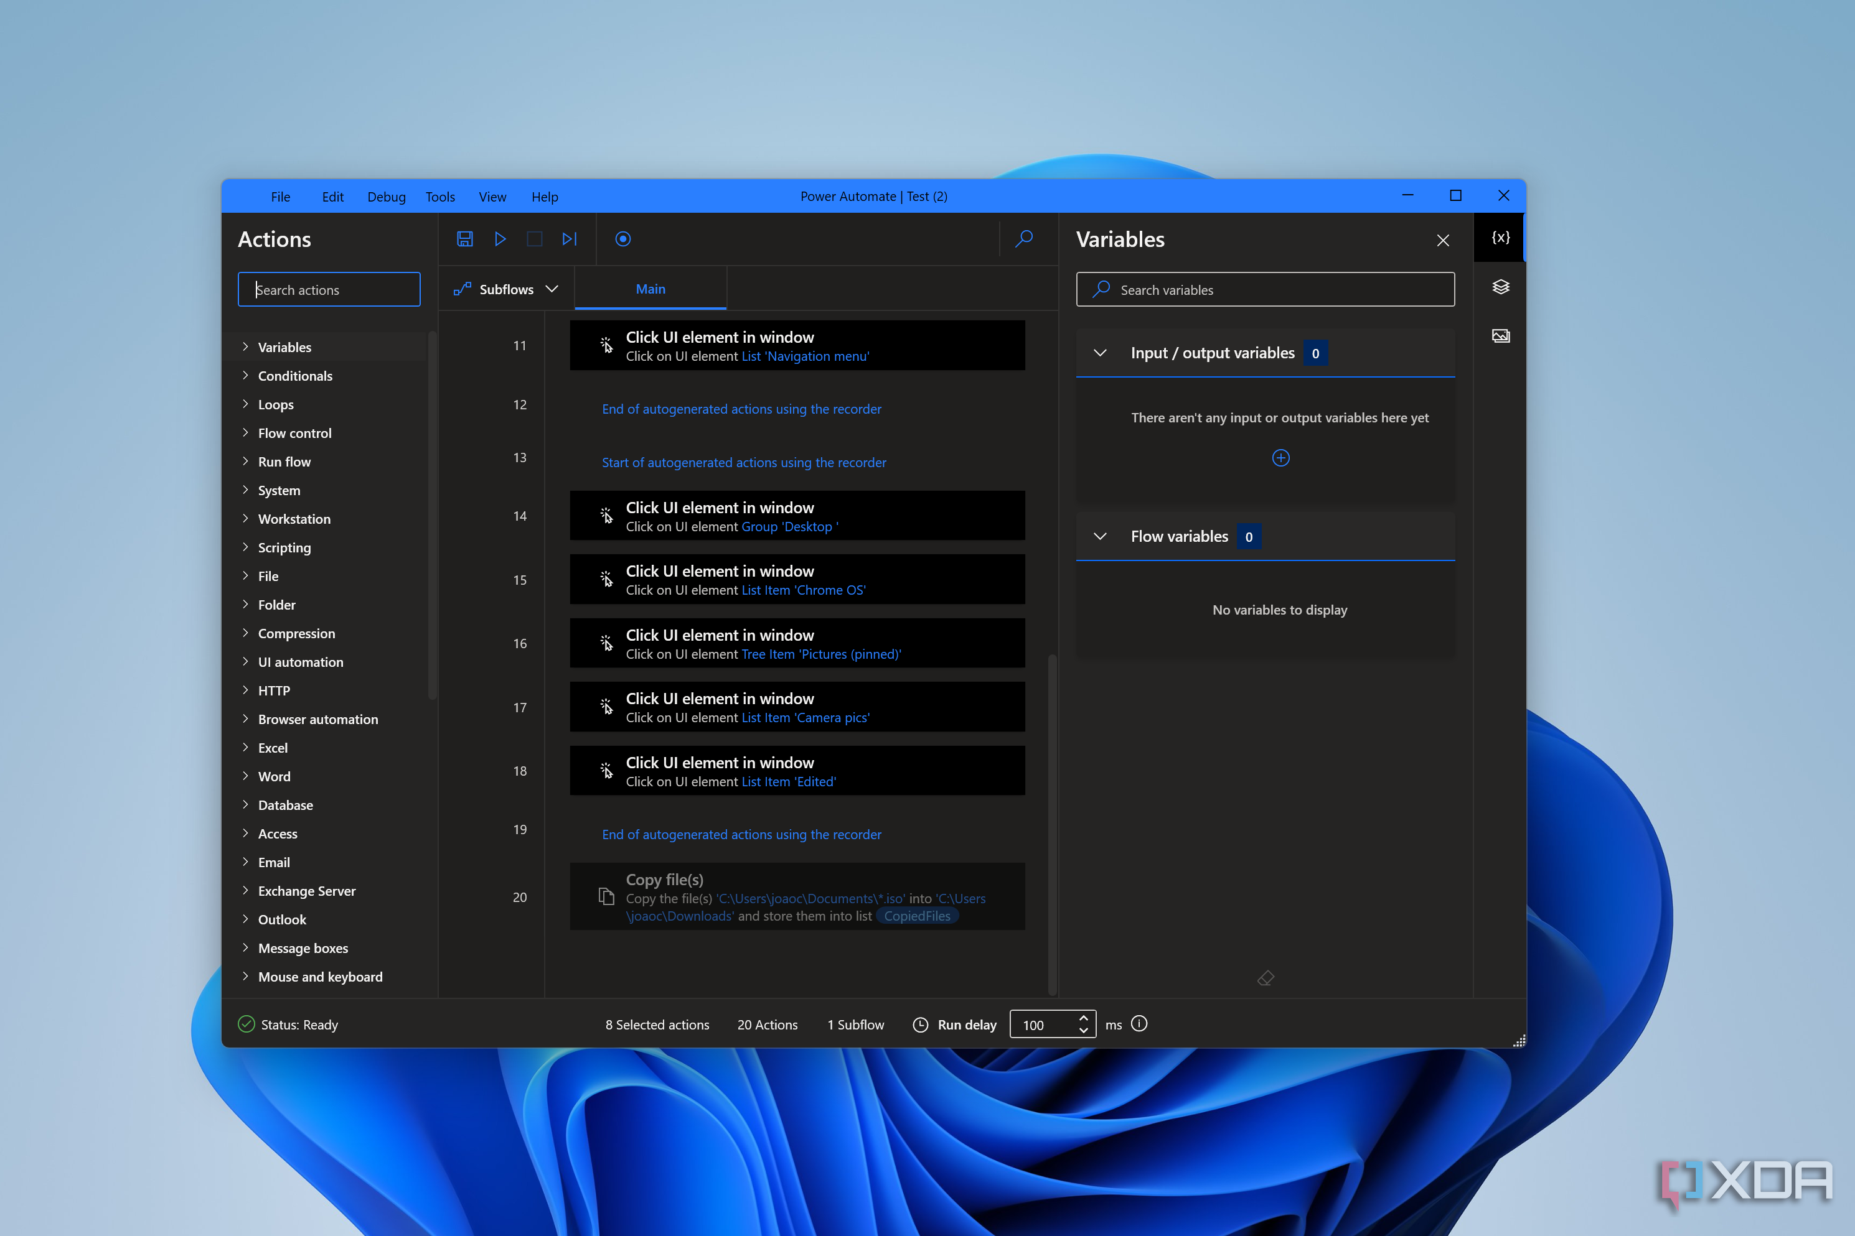Decrease Run delay with down arrow
The height and width of the screenshot is (1236, 1855).
tap(1083, 1031)
